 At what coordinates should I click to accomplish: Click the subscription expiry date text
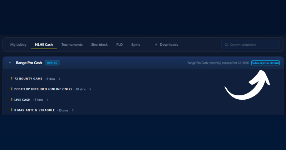(218, 63)
